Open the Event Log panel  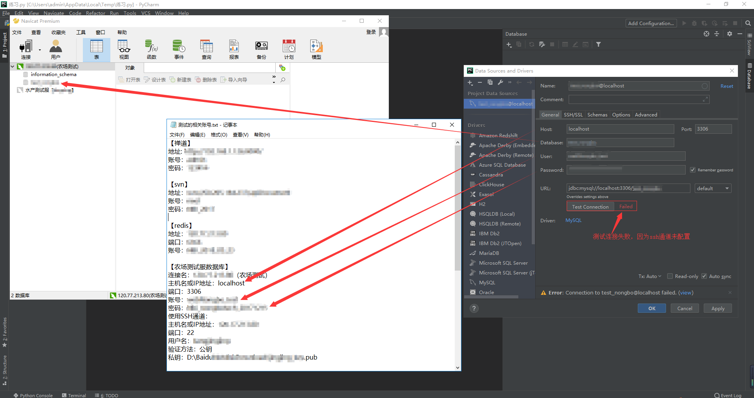point(728,395)
